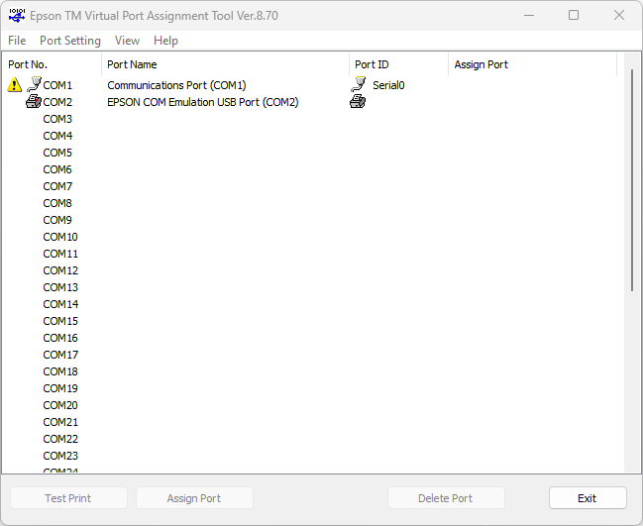643x526 pixels.
Task: Click the vertical scrollbar thumb in the port list
Action: 632,180
